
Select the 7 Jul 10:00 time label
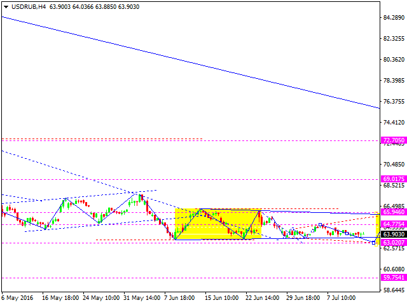coord(341,298)
